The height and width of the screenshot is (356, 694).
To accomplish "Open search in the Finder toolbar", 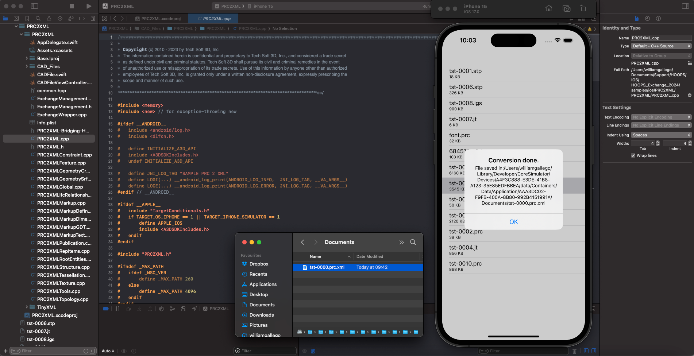I will pos(413,242).
